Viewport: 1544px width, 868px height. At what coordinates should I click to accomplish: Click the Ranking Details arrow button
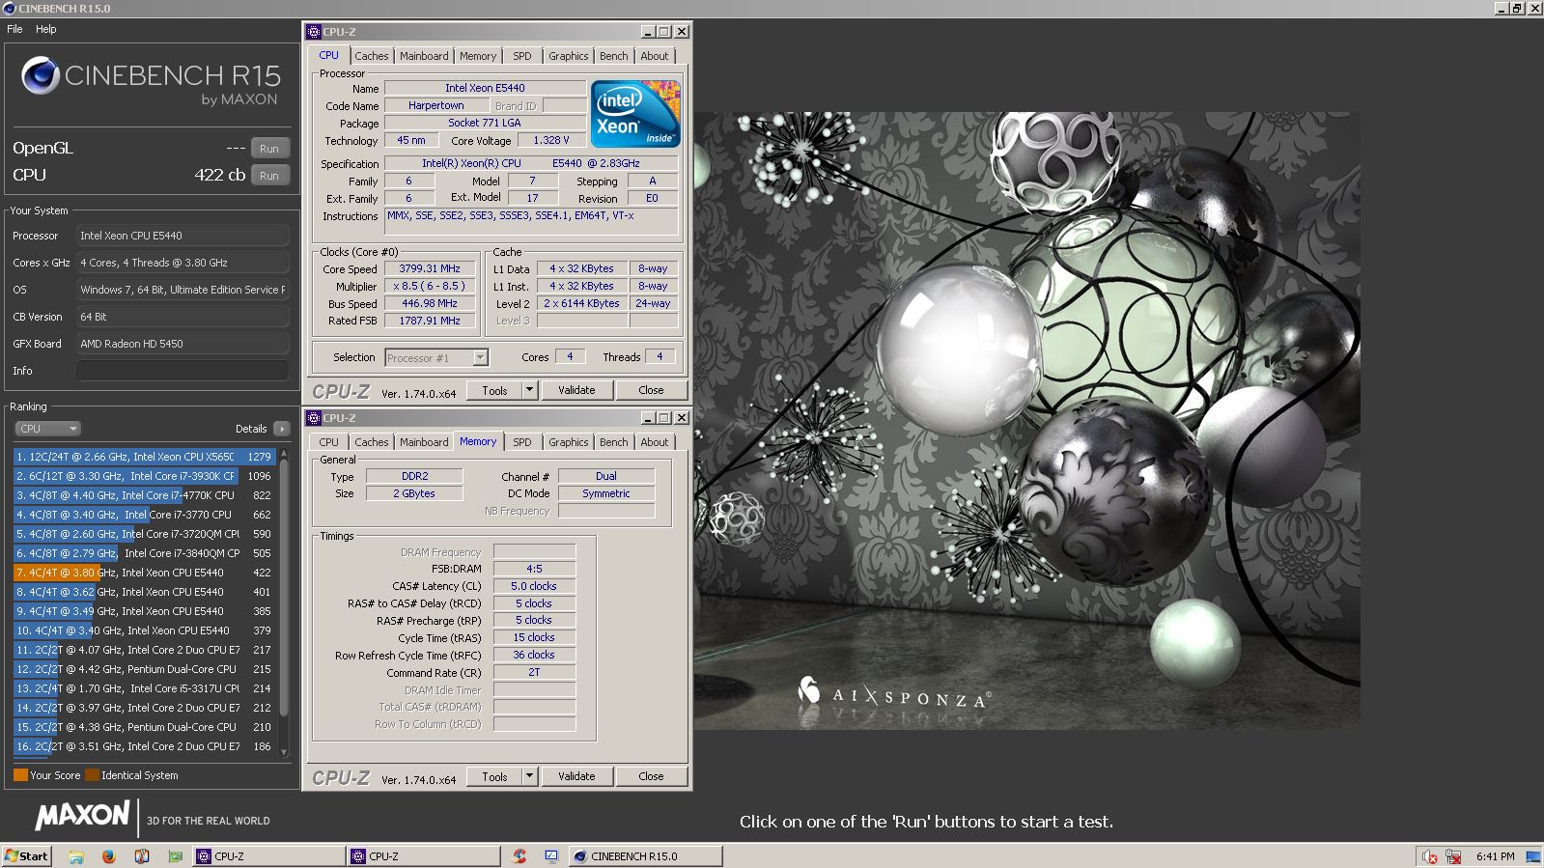tap(281, 429)
